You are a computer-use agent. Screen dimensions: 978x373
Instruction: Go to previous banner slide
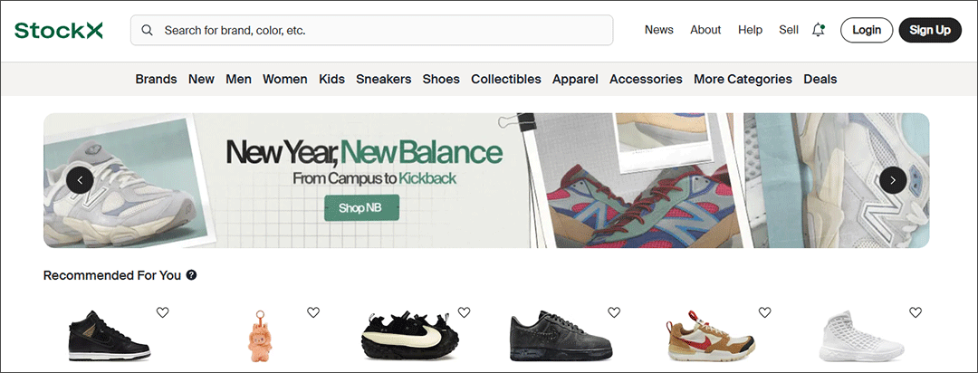coord(80,180)
